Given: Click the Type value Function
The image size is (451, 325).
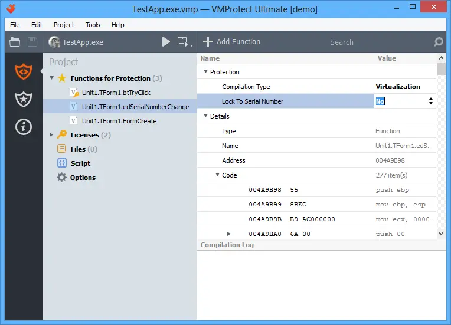Looking at the screenshot, I should pyautogui.click(x=387, y=131).
